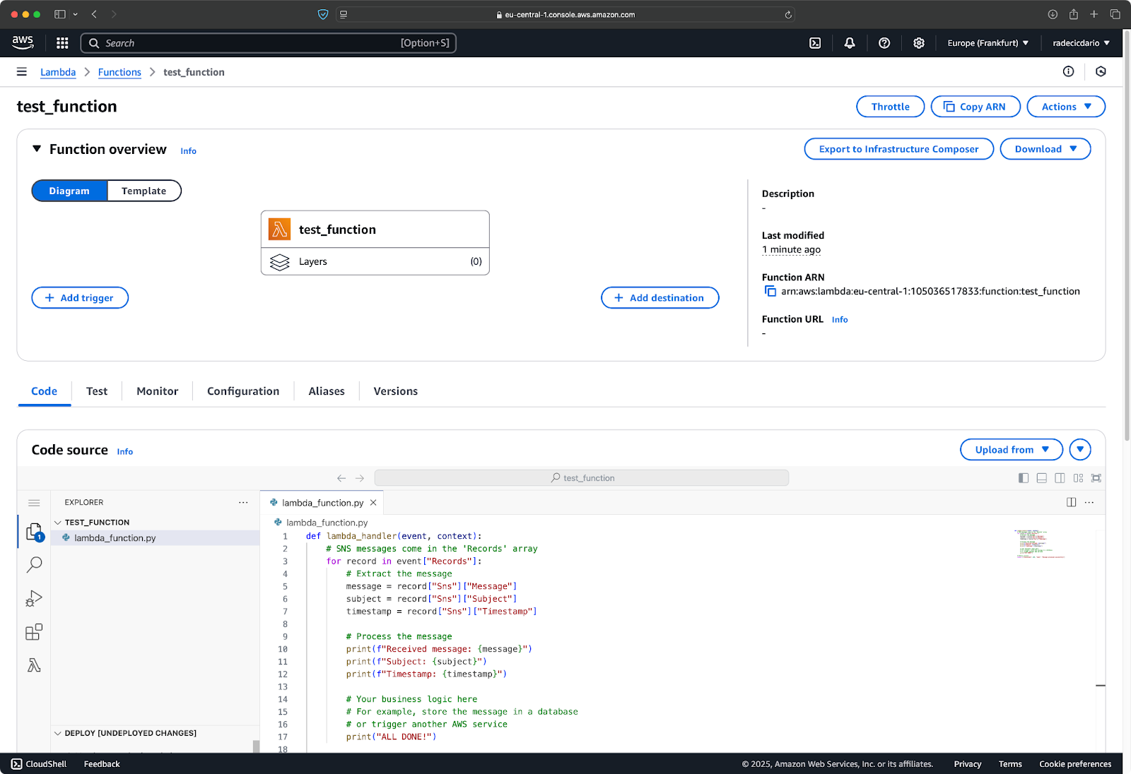The height and width of the screenshot is (774, 1131).
Task: Open Run and Debug view in editor sidebar
Action: [x=34, y=598]
